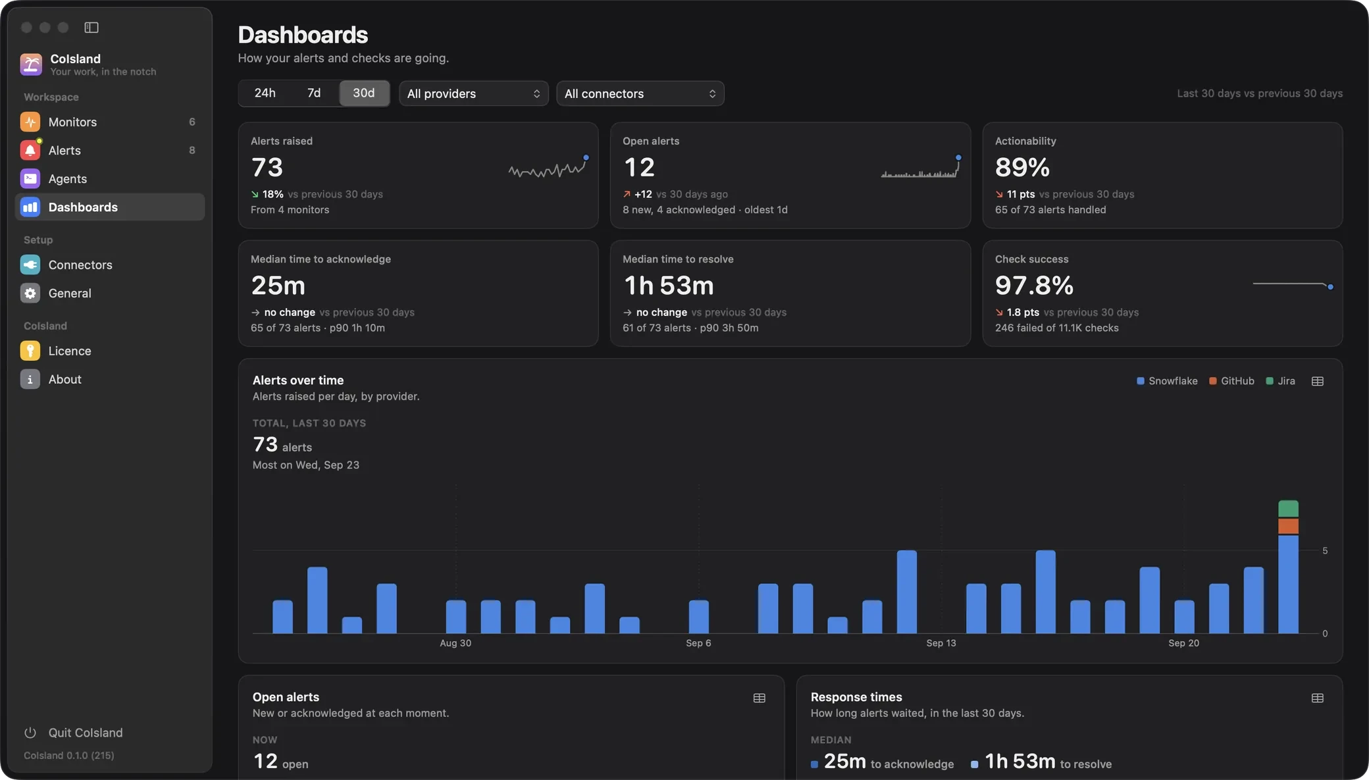Click 'Colsland 0.1.0 (215)' version text
This screenshot has width=1369, height=780.
pyautogui.click(x=69, y=756)
